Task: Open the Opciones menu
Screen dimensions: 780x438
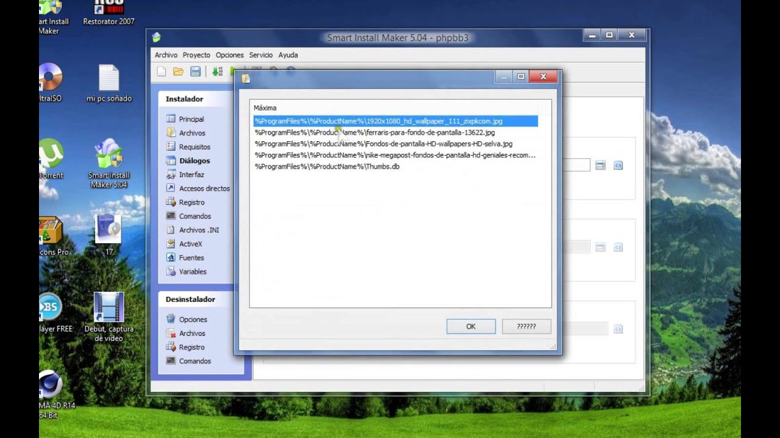Action: [230, 55]
